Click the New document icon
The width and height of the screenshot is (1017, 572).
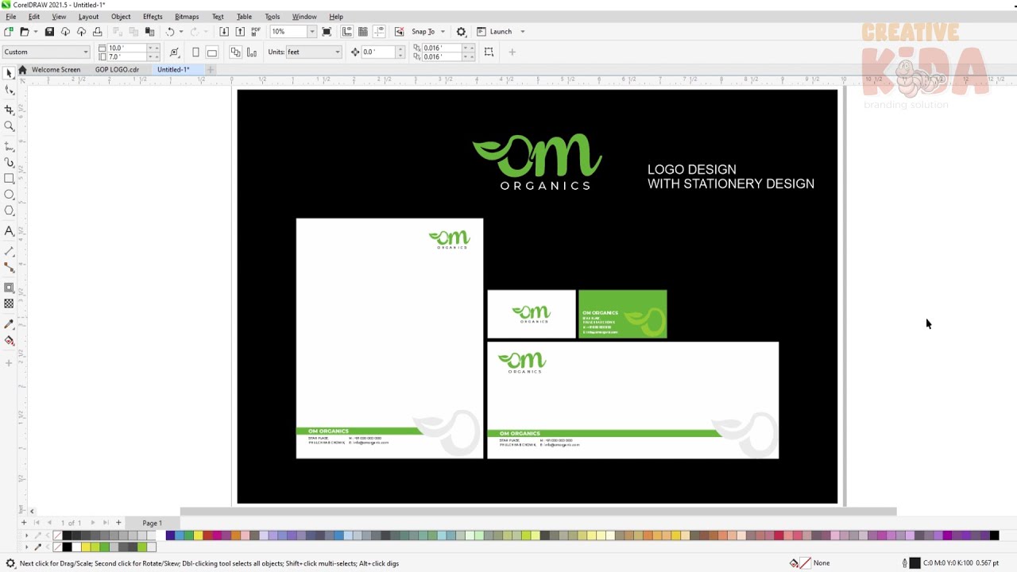click(x=8, y=32)
